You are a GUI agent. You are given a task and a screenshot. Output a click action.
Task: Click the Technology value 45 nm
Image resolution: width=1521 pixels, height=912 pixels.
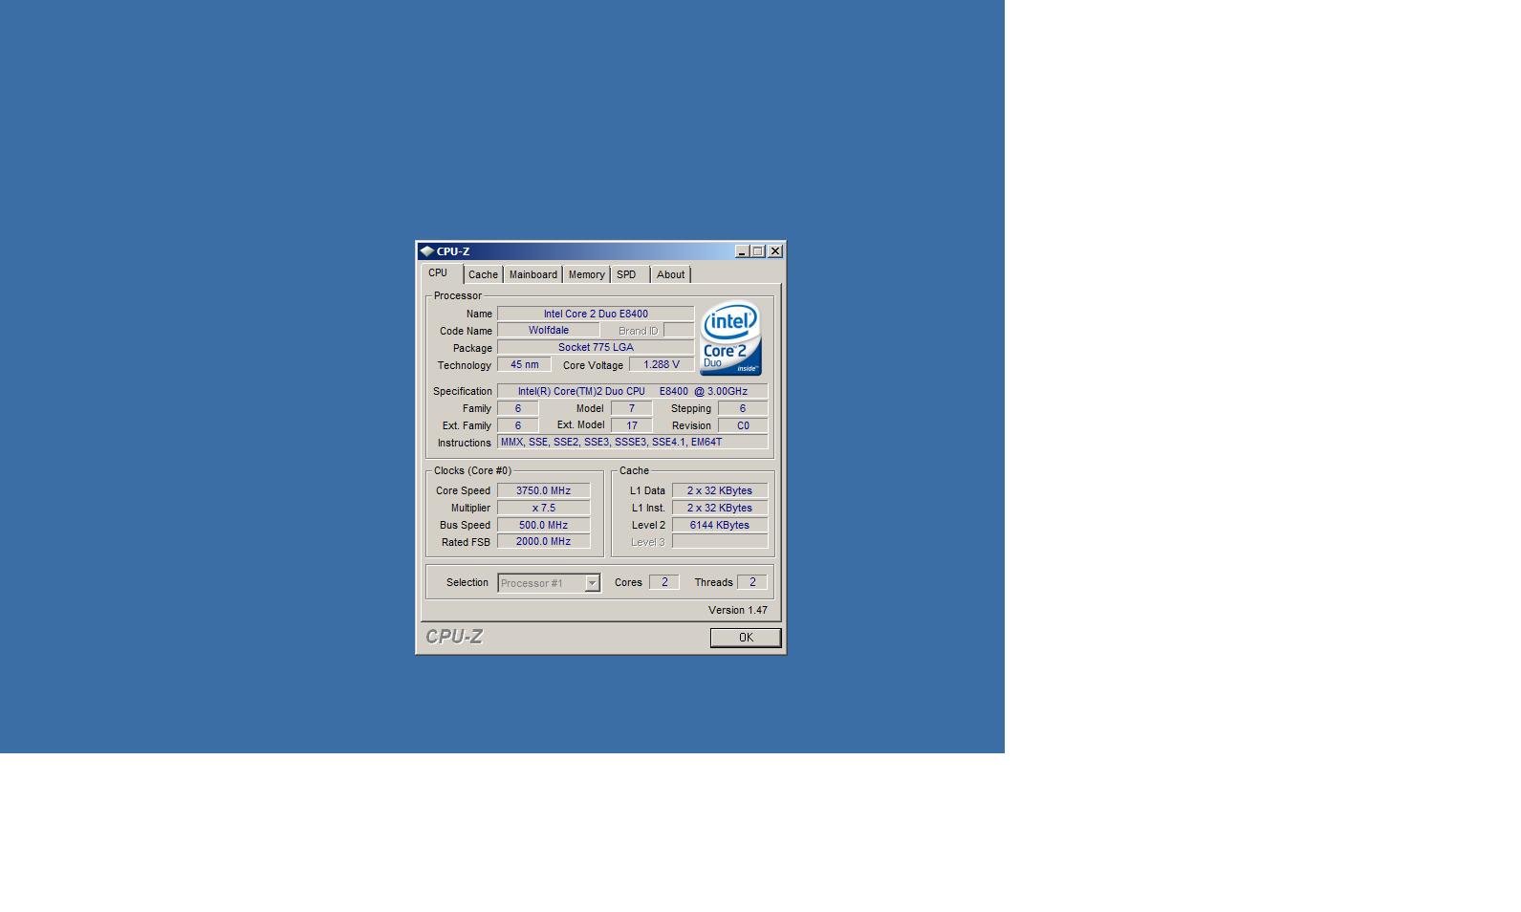point(524,364)
